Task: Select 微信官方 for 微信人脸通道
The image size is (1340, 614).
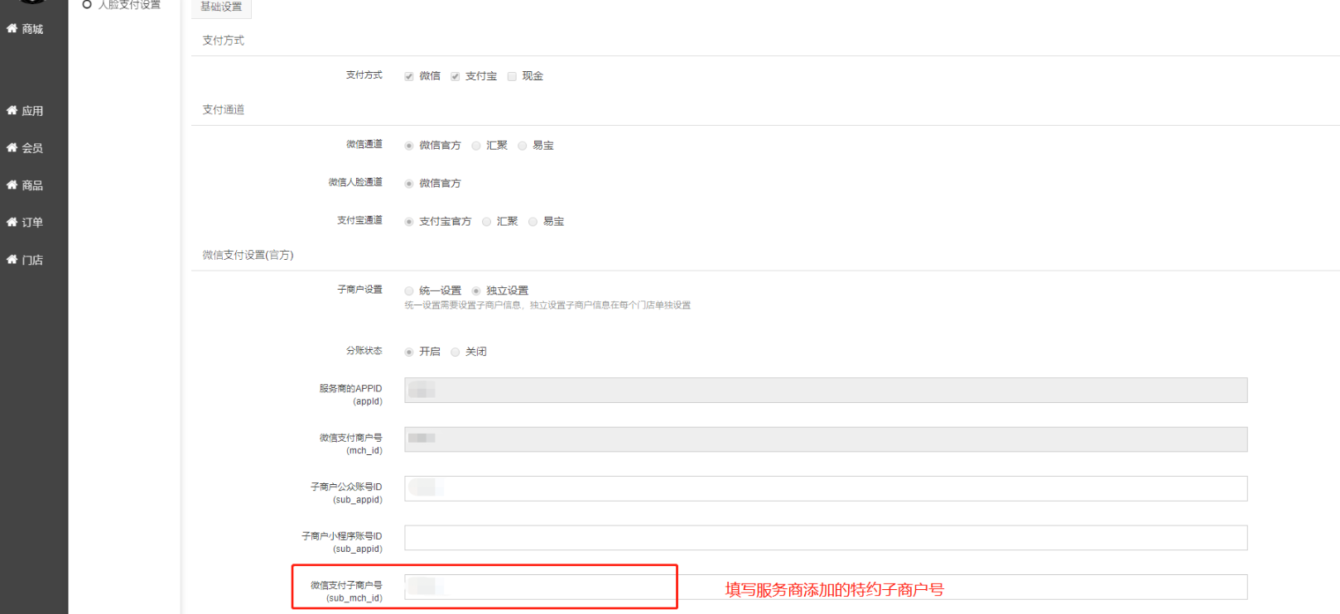Action: (409, 184)
